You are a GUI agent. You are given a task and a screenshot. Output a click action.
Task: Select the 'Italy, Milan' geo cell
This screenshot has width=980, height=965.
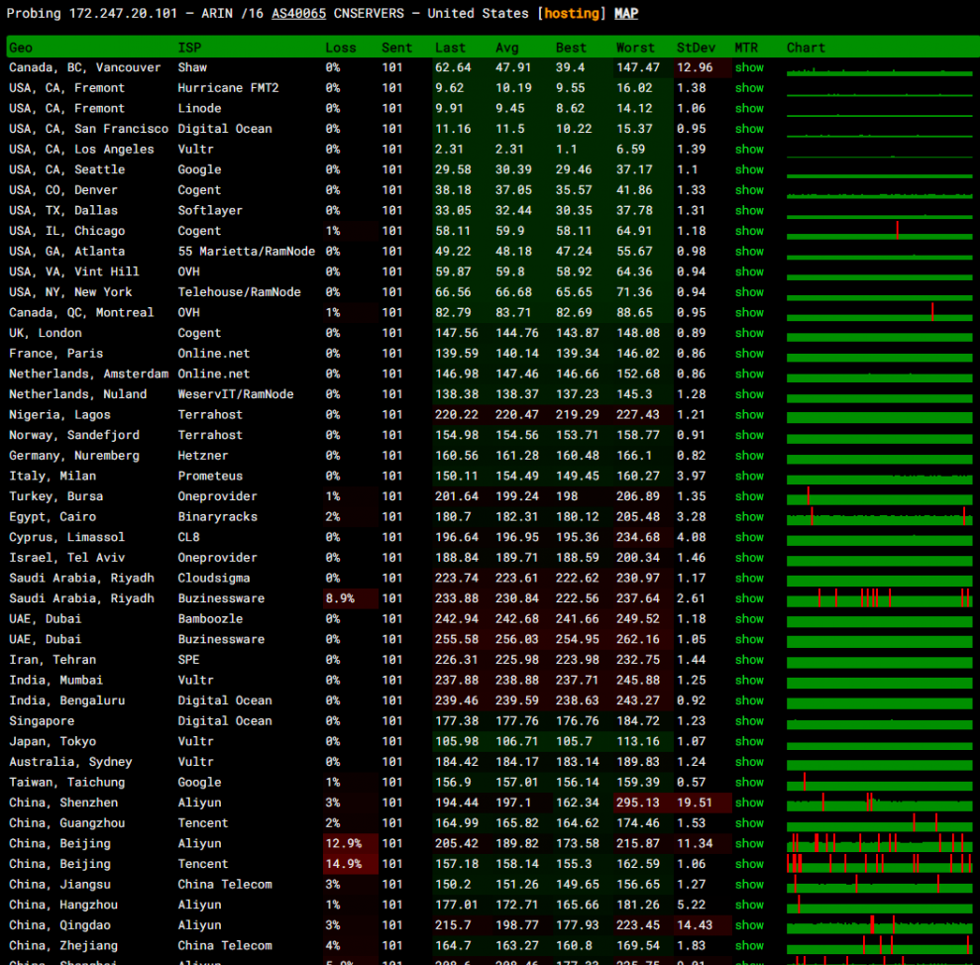click(53, 476)
